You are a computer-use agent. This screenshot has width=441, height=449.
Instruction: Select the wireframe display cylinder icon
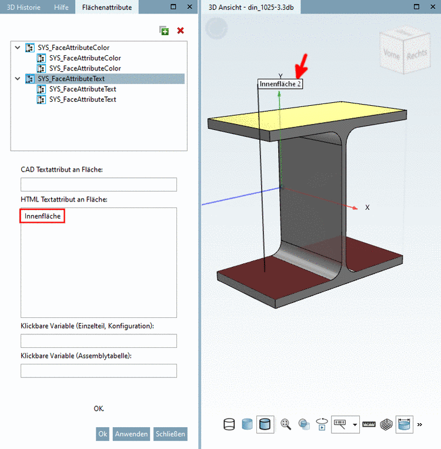click(x=229, y=424)
